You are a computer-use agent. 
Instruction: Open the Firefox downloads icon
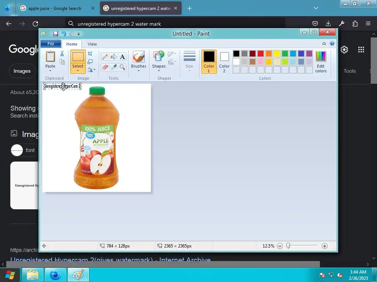(328, 23)
